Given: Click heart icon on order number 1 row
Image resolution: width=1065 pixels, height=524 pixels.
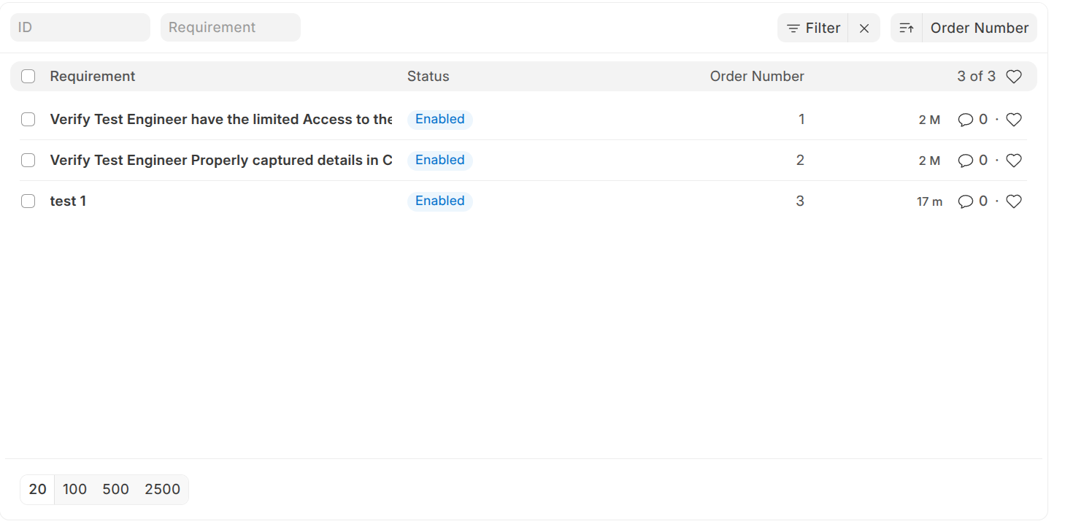Looking at the screenshot, I should pos(1014,120).
